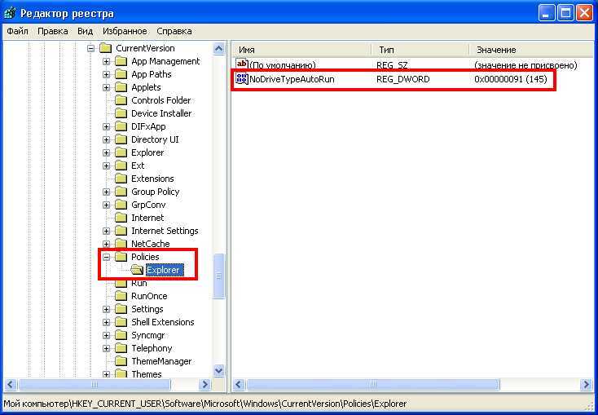This screenshot has width=598, height=415.
Task: Expand the Applets key
Action: [107, 87]
